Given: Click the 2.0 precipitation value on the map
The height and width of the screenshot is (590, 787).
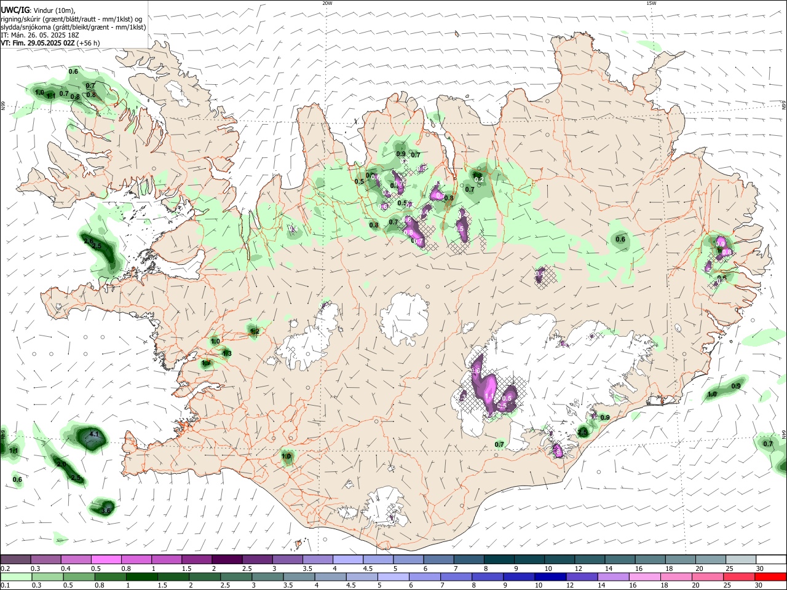Looking at the screenshot, I should click(61, 464).
